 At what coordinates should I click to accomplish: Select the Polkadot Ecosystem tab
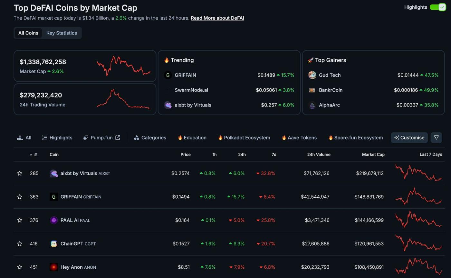point(244,138)
